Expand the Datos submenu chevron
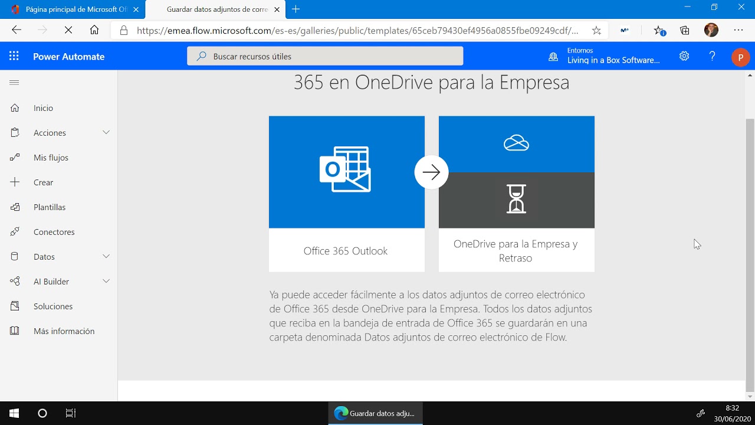 tap(106, 256)
